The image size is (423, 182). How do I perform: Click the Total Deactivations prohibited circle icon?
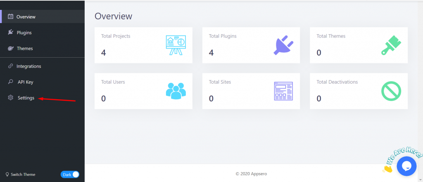click(391, 91)
